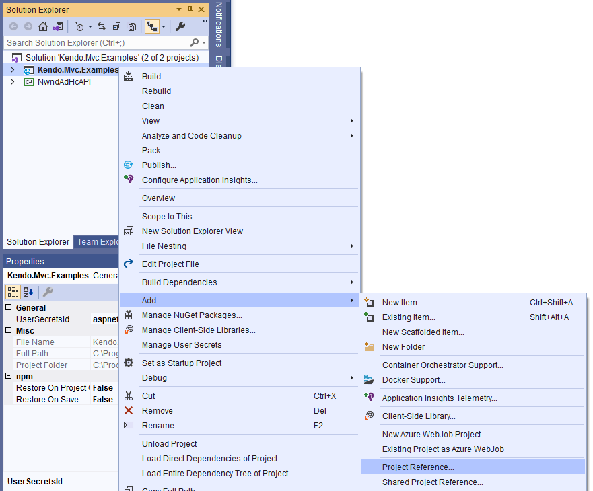The image size is (593, 491).
Task: Click the Show All Files icon
Action: 131,26
